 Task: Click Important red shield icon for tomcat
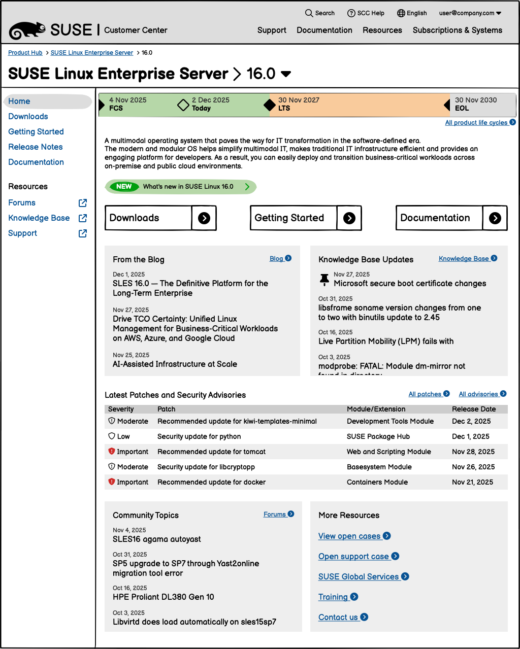[x=112, y=452]
